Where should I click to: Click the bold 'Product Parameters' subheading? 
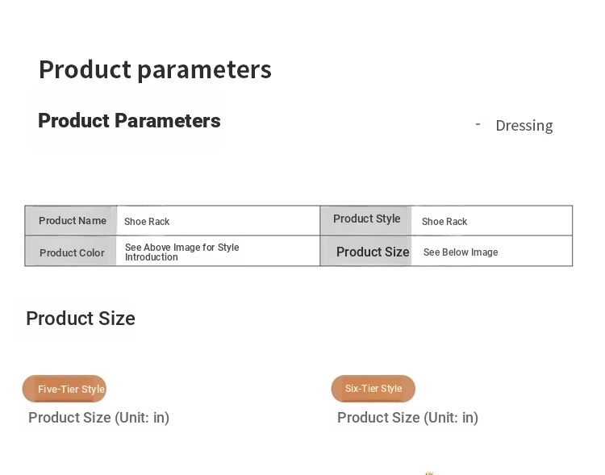click(129, 121)
